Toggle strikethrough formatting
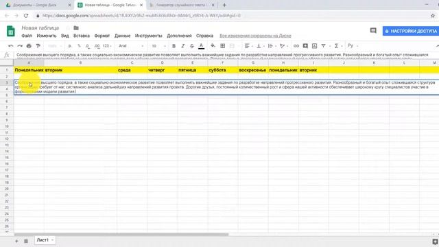The width and height of the screenshot is (439, 247). (192, 46)
